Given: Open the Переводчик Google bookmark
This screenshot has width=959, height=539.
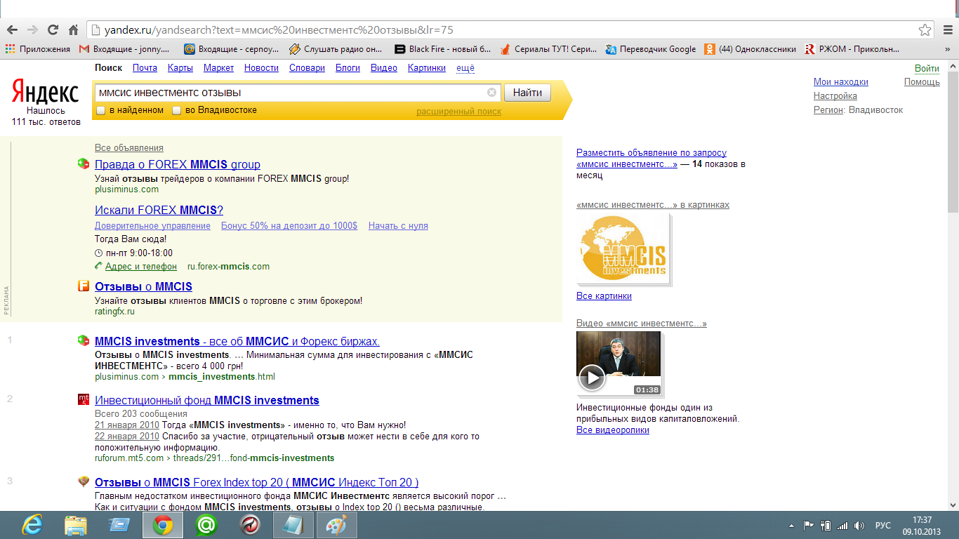Looking at the screenshot, I should pyautogui.click(x=651, y=49).
